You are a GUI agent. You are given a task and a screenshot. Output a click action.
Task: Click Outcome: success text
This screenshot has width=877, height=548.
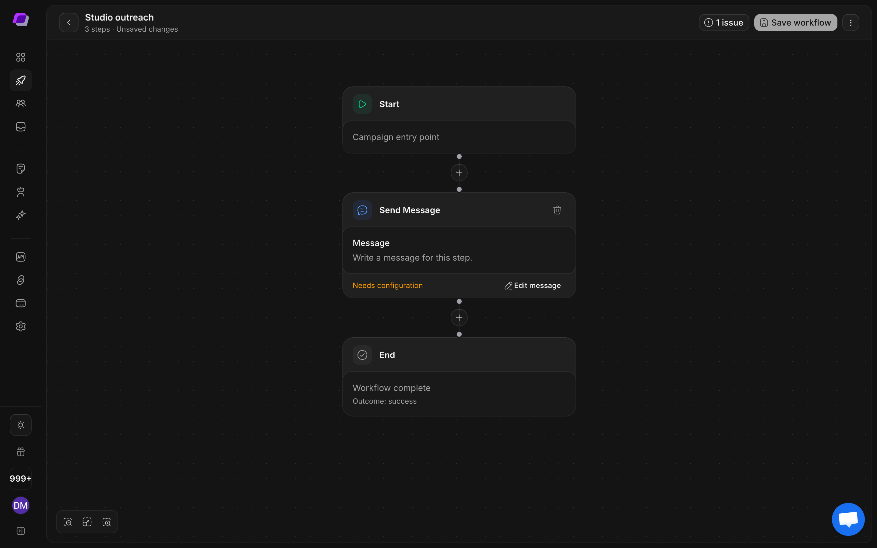(x=385, y=401)
